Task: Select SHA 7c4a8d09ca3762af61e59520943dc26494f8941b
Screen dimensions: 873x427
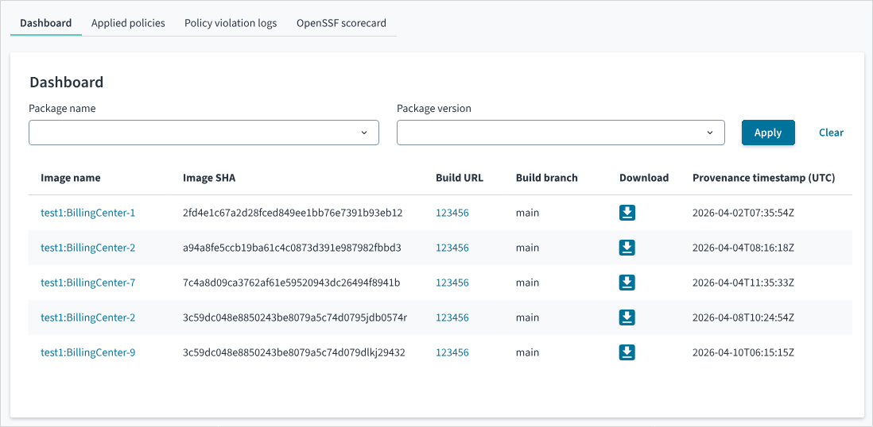Action: (x=291, y=283)
